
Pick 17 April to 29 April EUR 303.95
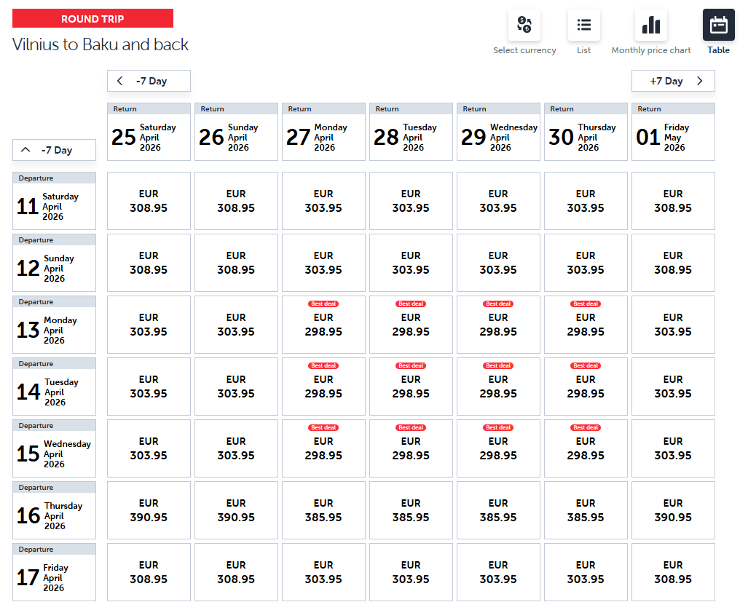498,572
